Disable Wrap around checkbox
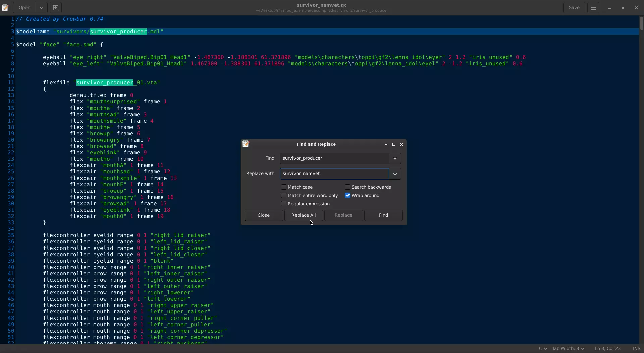644x353 pixels. coord(347,196)
